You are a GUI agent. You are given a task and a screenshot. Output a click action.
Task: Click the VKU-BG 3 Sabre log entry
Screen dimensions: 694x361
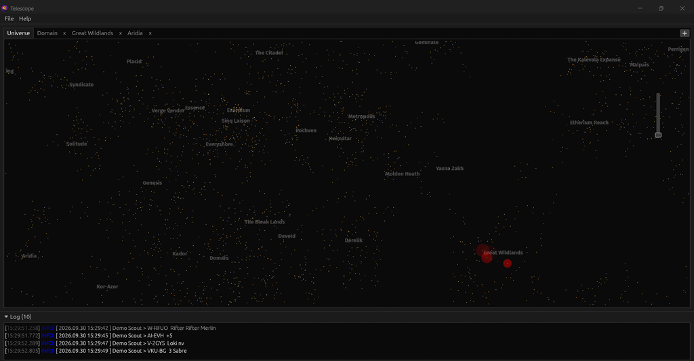point(96,351)
